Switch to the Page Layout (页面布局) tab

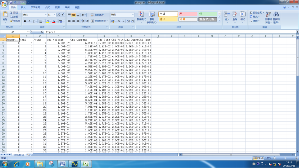(35, 8)
